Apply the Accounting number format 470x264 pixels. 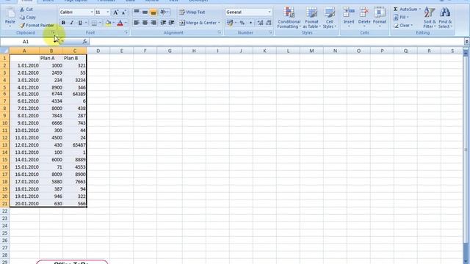coord(230,23)
